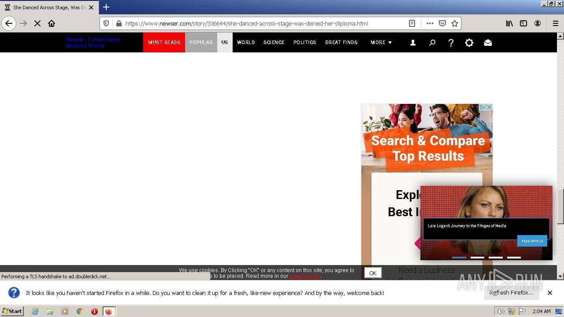The height and width of the screenshot is (317, 564).
Task: Open the Firefox hamburger menu
Action: click(556, 23)
